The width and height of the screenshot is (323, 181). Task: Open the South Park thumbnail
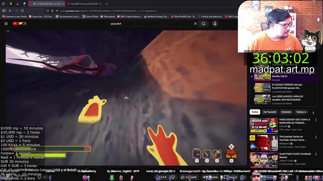click(x=263, y=160)
